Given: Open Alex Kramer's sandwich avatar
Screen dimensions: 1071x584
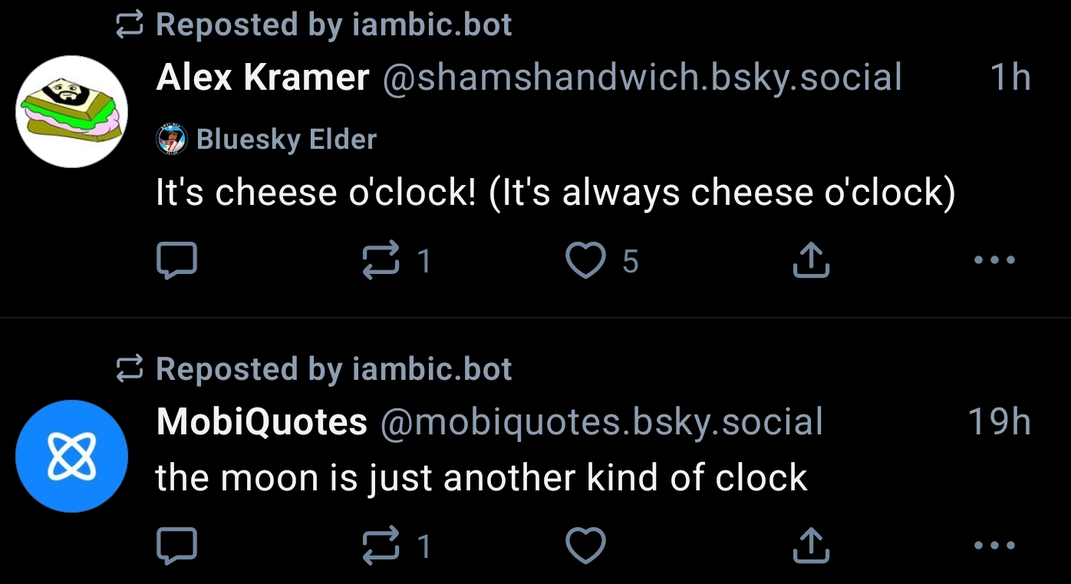Looking at the screenshot, I should pos(71,111).
